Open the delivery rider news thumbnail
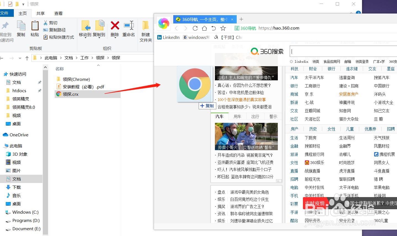Viewport: 397px width, 236px height. (246, 136)
